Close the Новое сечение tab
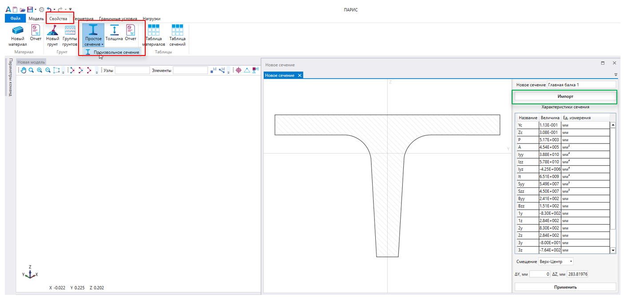The image size is (628, 298). coord(300,75)
